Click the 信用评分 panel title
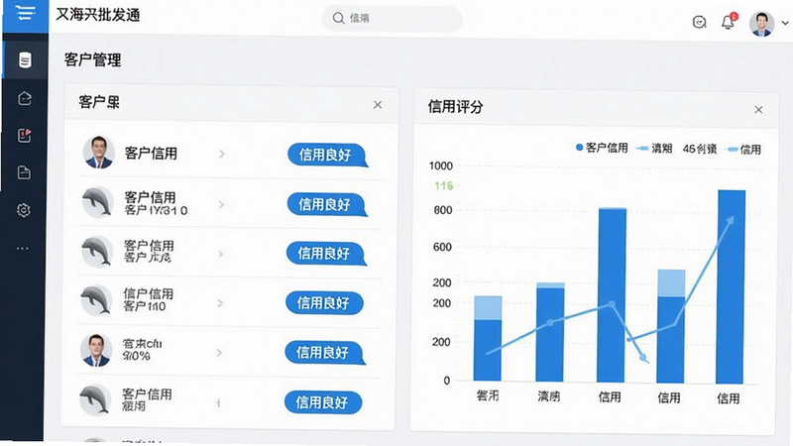This screenshot has width=793, height=446. [455, 107]
